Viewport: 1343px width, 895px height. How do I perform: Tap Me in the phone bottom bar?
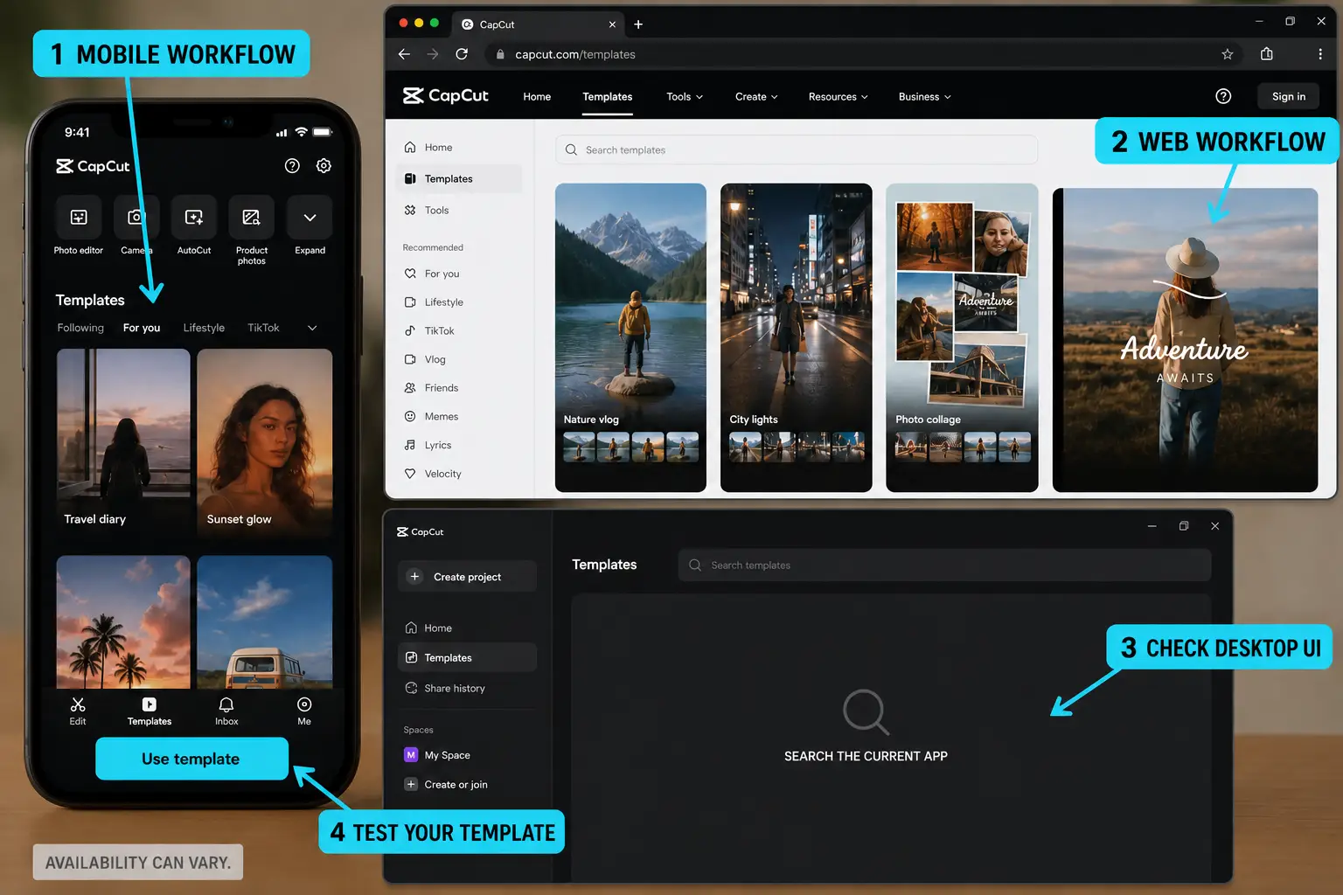[304, 711]
